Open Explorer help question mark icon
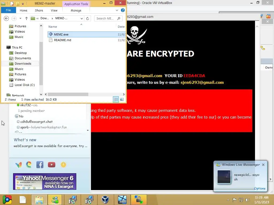274x205 pixels. point(123,10)
